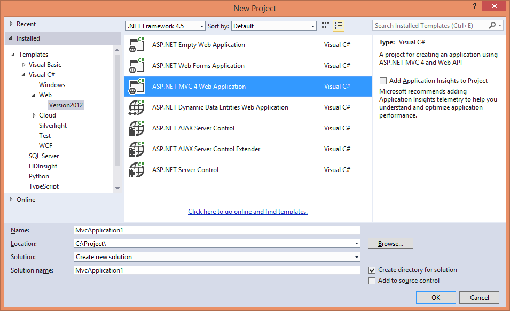Click the templates tree scrollbar thumb
Screen dimensions: 510x311
point(117,110)
